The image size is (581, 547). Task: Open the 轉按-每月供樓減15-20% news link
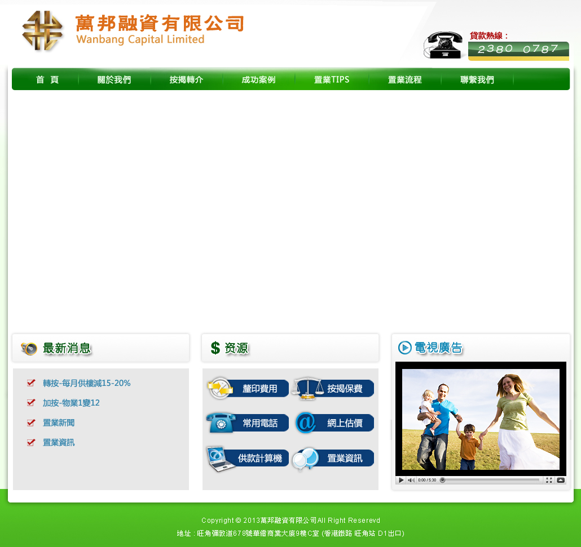[86, 383]
